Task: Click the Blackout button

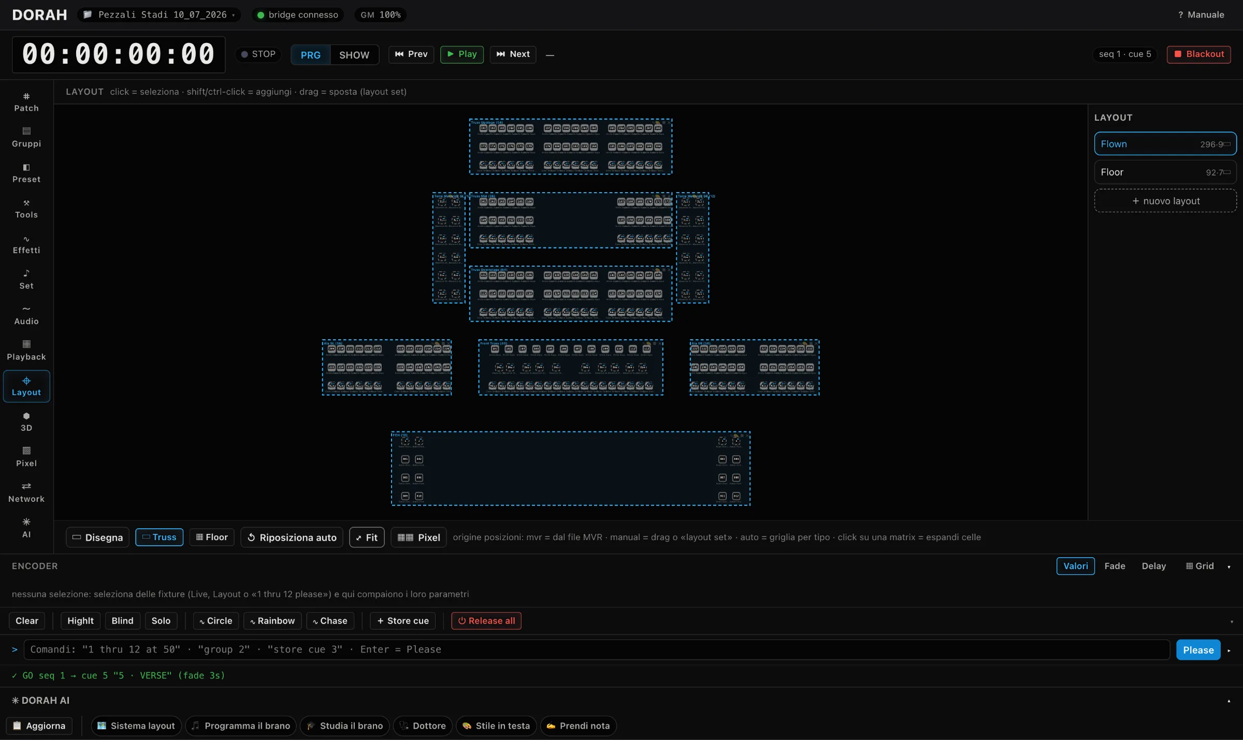Action: coord(1199,54)
